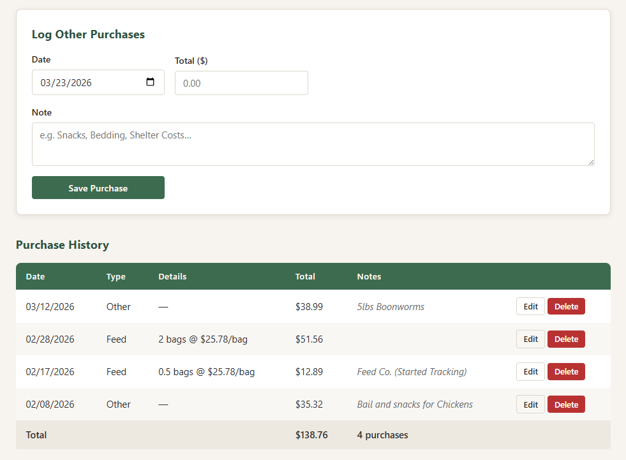Delete the 02/28/2026 feed purchase
The image size is (626, 460).
click(566, 339)
